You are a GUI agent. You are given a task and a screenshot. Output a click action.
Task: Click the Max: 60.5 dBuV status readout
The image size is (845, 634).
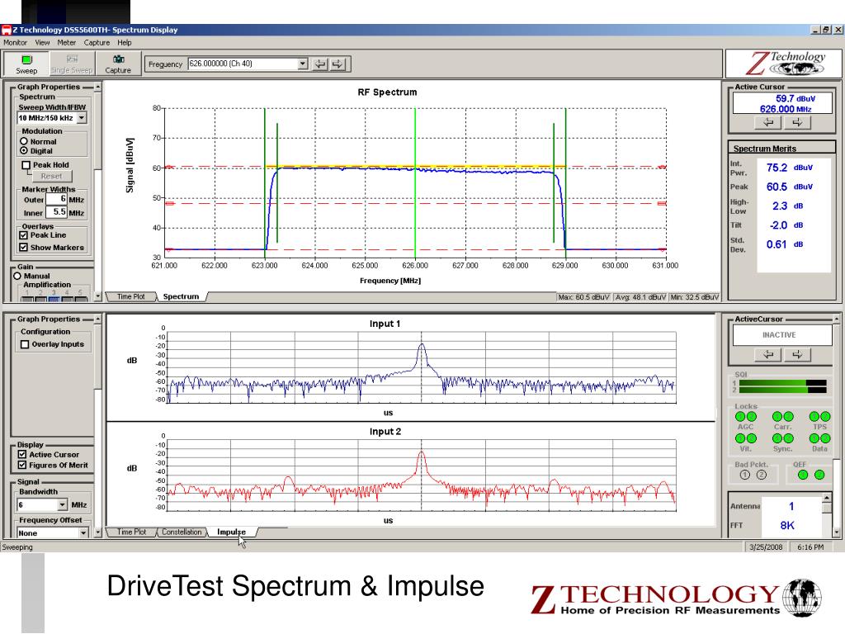tap(584, 297)
